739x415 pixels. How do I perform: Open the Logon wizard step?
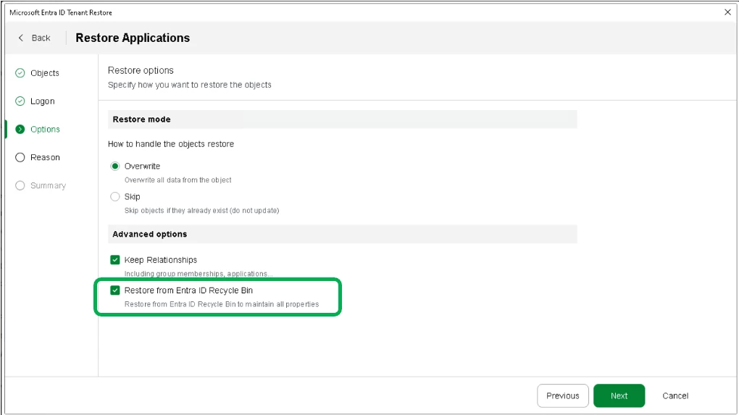43,101
